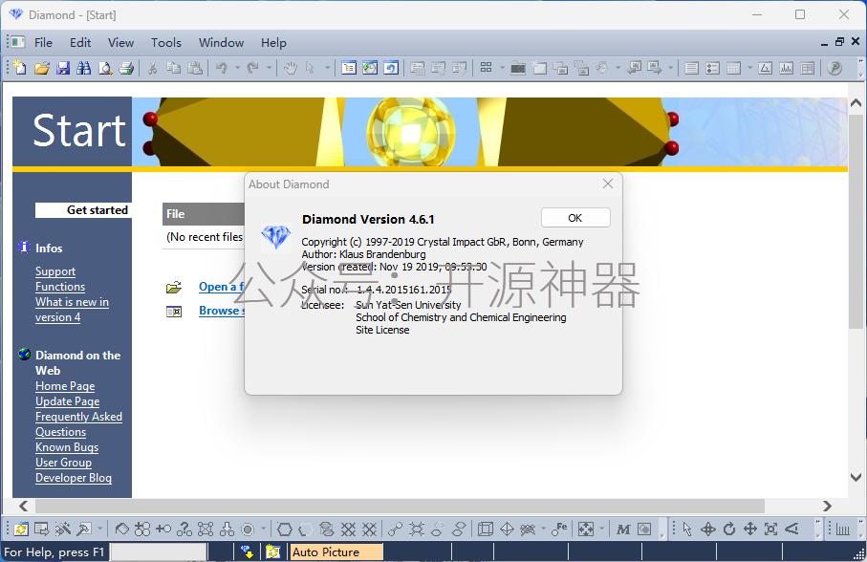Click the document icon left of File menu
867x562 pixels.
click(x=17, y=42)
